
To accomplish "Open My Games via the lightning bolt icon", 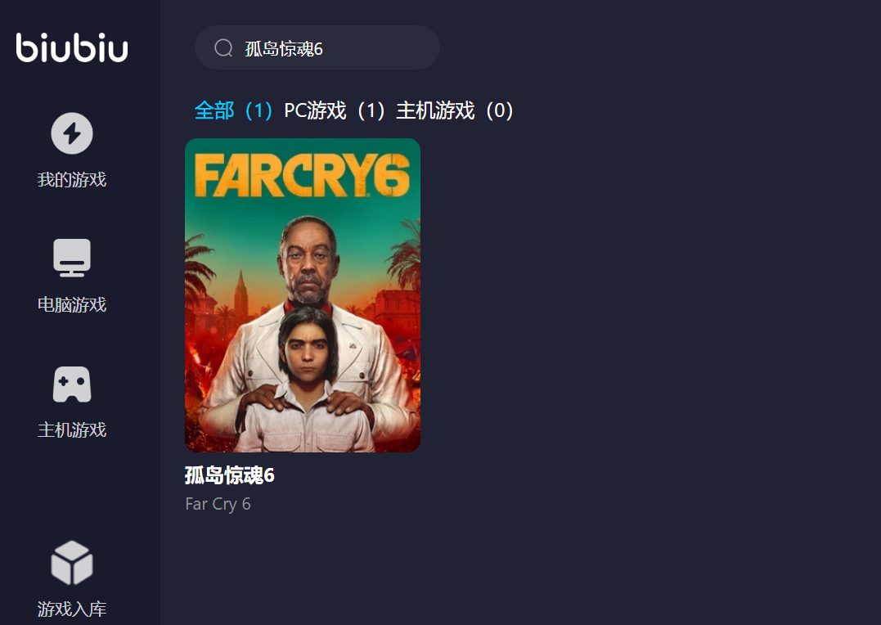I will (x=72, y=133).
